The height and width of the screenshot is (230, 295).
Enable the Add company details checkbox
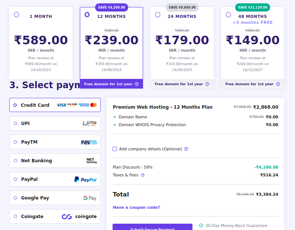(x=115, y=149)
